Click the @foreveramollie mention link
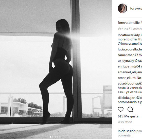142x139 pixels. 130,44
